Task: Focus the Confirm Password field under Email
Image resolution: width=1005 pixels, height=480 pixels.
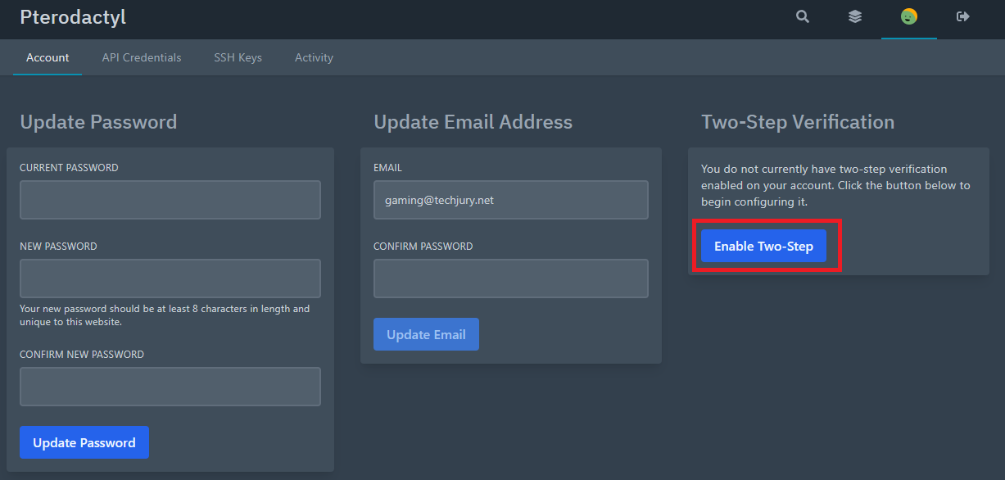Action: click(511, 278)
